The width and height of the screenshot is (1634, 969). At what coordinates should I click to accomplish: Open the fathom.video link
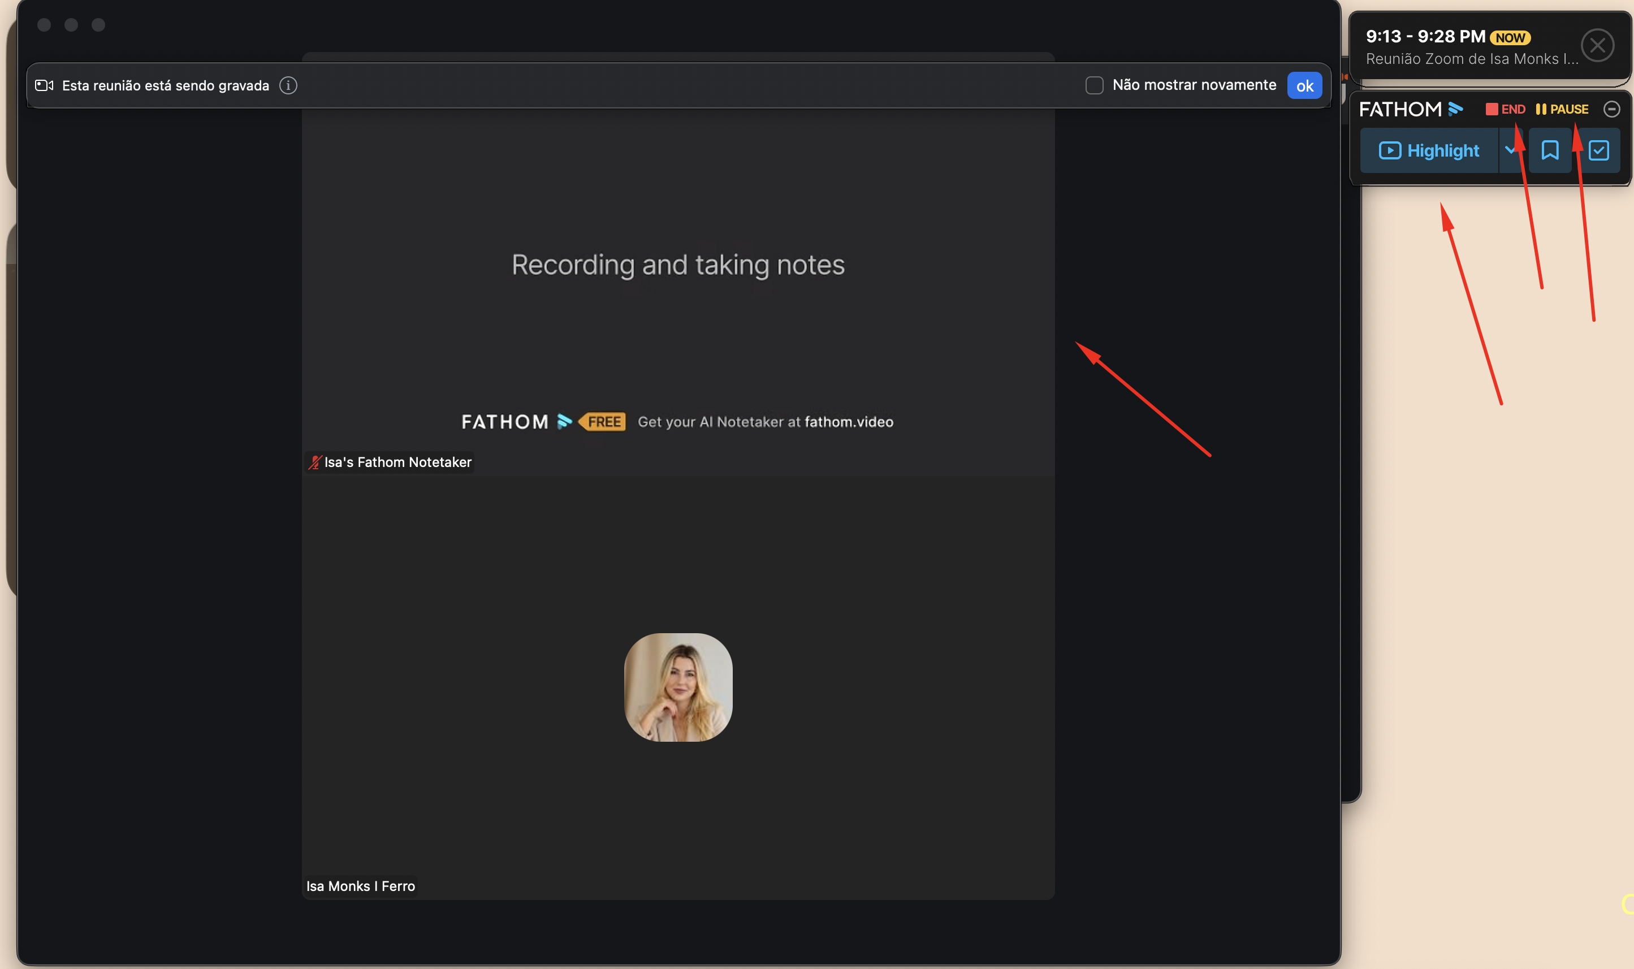coord(848,422)
